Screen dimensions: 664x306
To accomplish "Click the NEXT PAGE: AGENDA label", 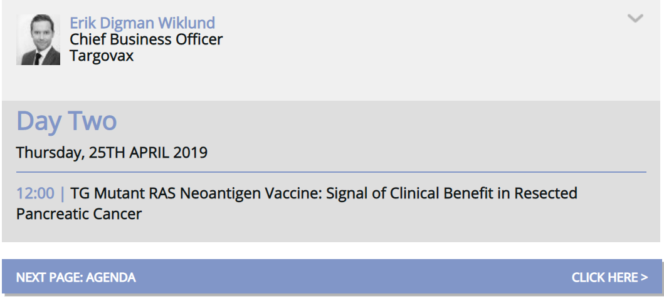I will tap(76, 278).
